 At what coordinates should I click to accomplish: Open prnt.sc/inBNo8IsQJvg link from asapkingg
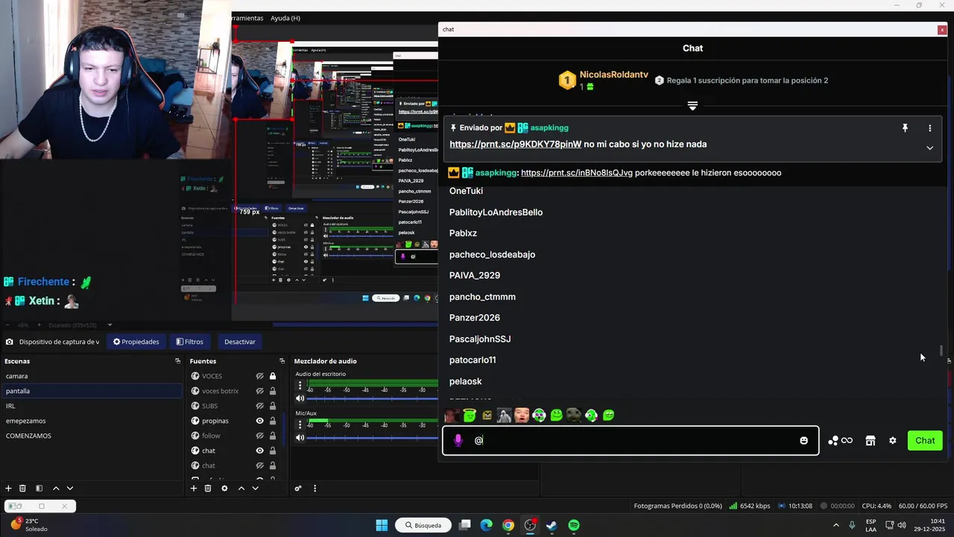pos(577,173)
